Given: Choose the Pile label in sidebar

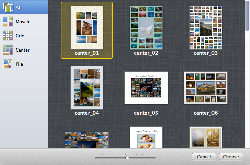Looking at the screenshot, I should pos(19,64).
